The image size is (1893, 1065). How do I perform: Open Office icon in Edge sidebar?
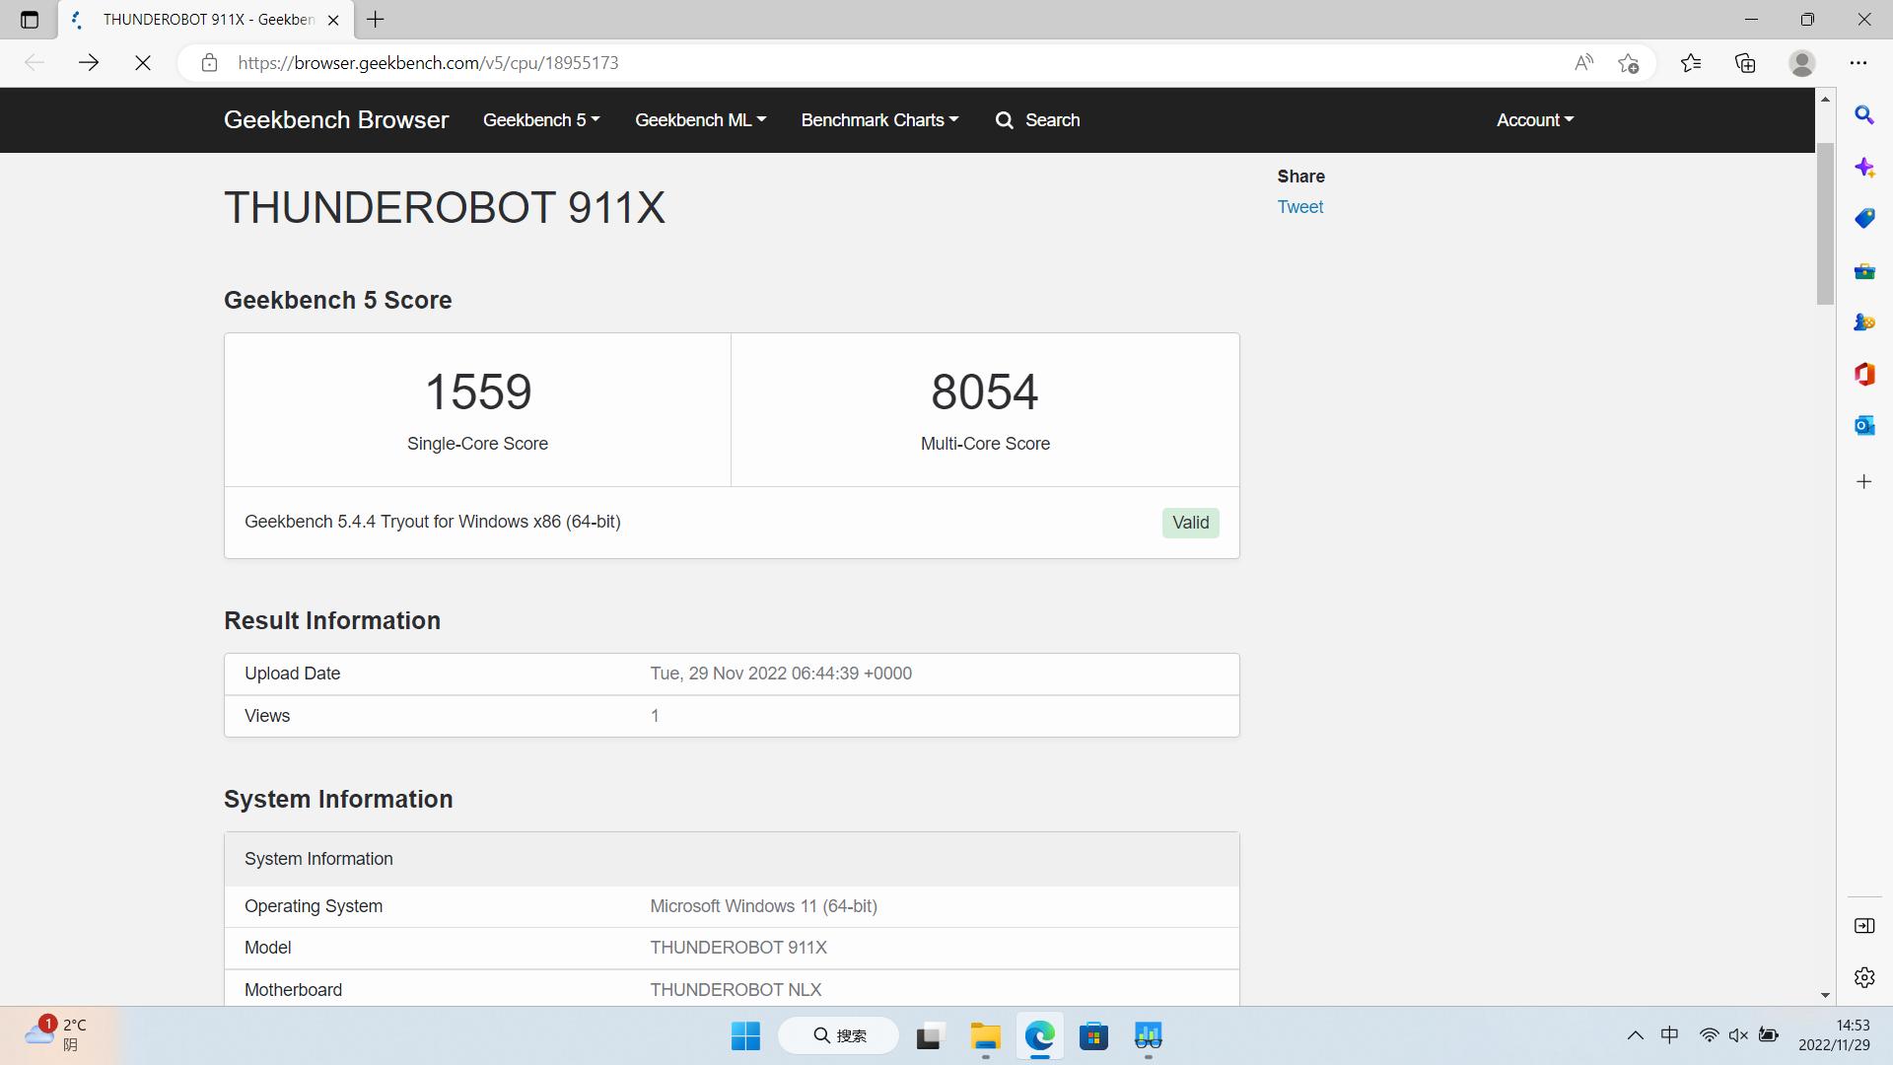click(x=1863, y=374)
